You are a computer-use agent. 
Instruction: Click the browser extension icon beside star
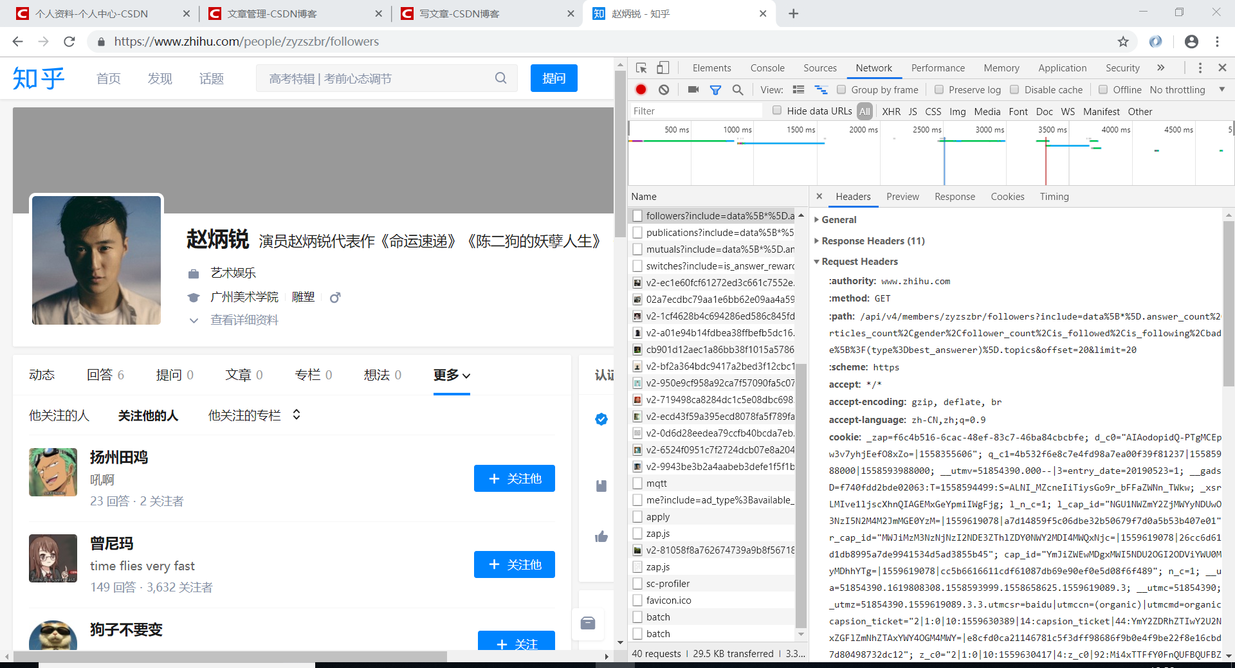click(x=1156, y=41)
